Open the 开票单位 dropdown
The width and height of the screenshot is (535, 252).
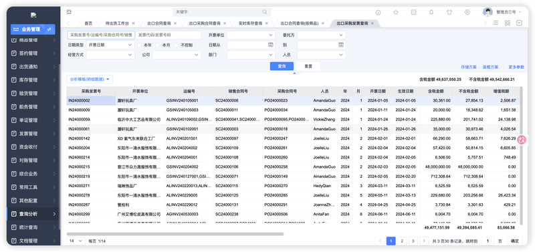(251, 35)
